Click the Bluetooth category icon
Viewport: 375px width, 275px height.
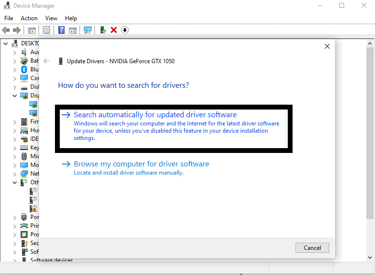pyautogui.click(x=24, y=69)
